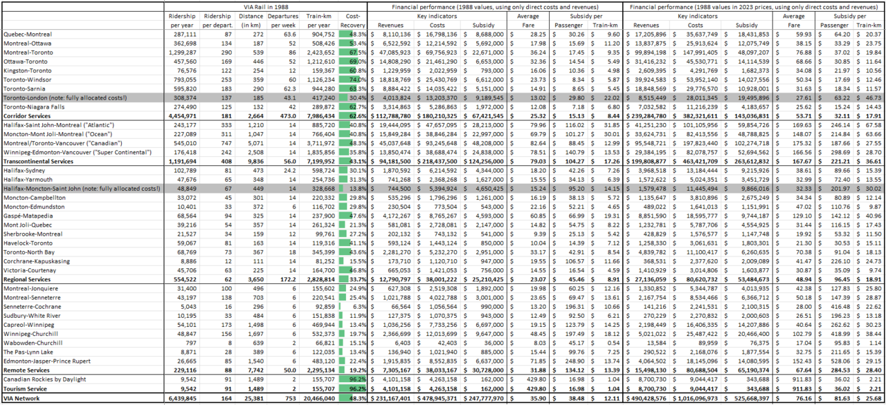886x405 pixels.
Task: Select the Train-km per year column header
Action: click(x=319, y=20)
